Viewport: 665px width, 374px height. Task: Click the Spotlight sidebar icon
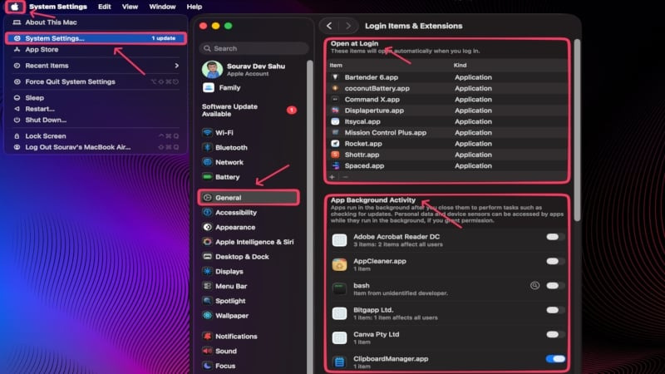pos(207,301)
